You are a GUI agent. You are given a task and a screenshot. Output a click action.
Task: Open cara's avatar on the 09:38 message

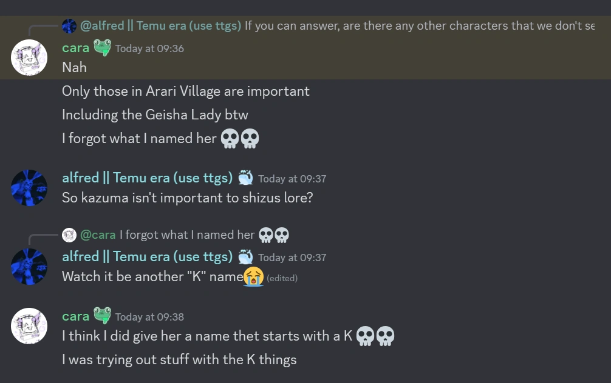tap(29, 326)
